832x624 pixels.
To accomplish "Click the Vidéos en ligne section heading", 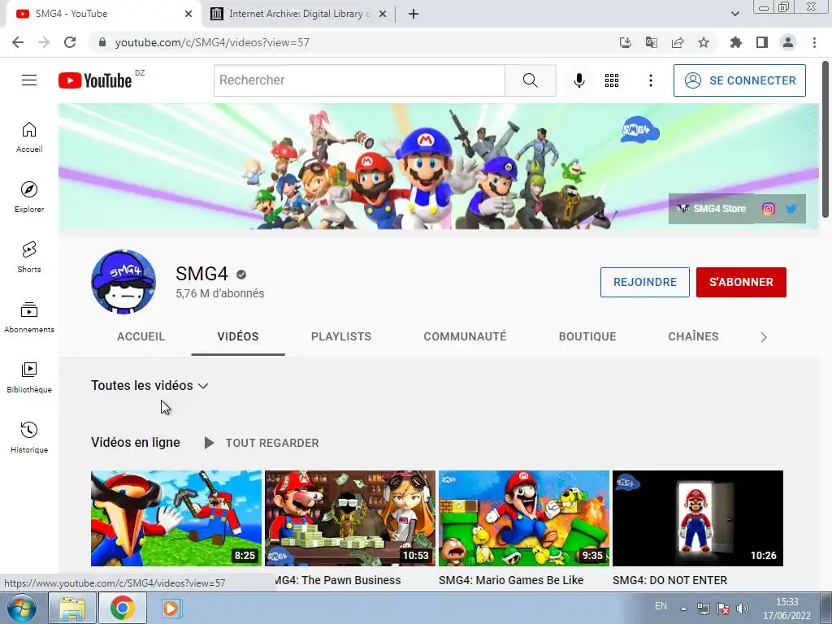I will tap(136, 443).
